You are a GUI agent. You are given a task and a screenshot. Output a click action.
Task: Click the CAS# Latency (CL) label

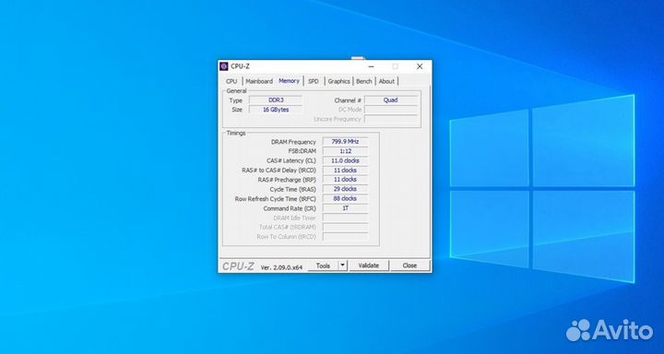290,161
